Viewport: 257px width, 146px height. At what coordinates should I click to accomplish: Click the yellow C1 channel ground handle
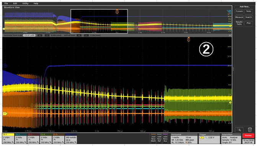click(5, 113)
